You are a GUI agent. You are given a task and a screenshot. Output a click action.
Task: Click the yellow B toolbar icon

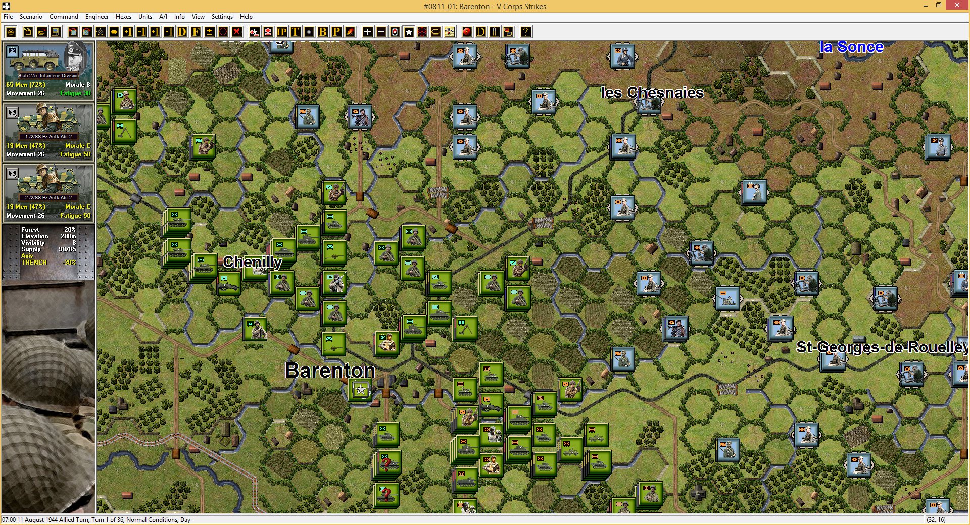[322, 32]
